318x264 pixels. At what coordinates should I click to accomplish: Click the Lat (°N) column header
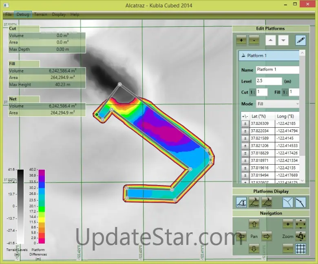pyautogui.click(x=262, y=116)
